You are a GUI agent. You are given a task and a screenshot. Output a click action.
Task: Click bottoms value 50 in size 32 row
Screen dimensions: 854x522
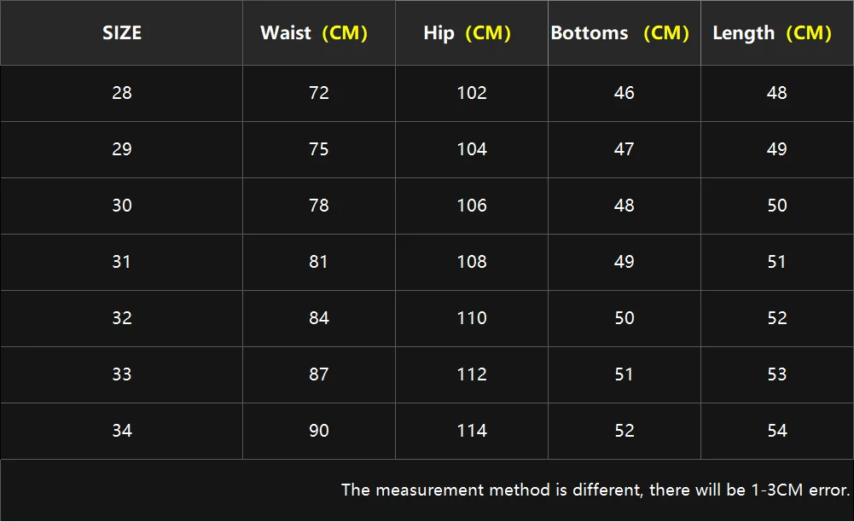[x=625, y=318]
